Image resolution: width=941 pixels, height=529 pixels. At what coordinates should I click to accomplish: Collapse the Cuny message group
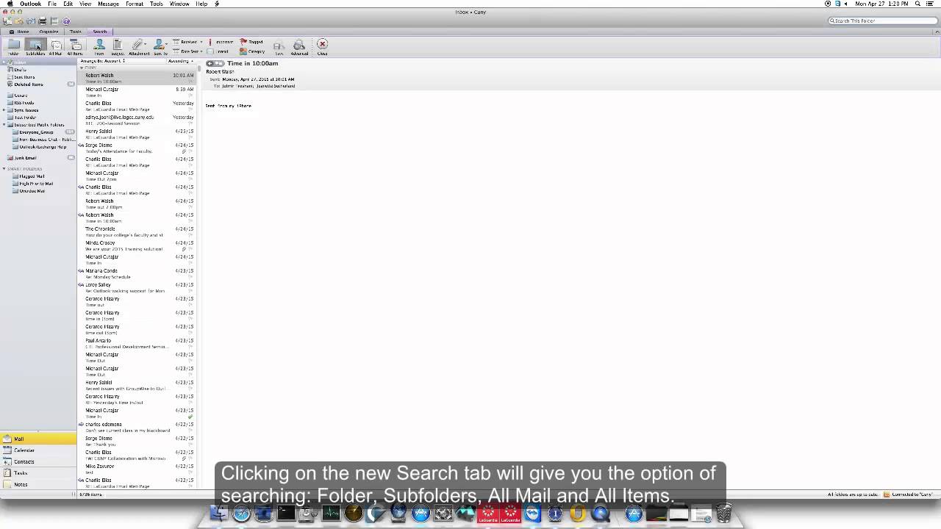[82, 68]
